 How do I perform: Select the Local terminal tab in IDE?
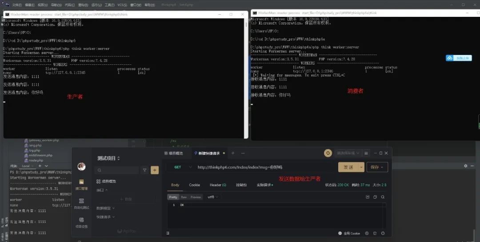(25, 166)
